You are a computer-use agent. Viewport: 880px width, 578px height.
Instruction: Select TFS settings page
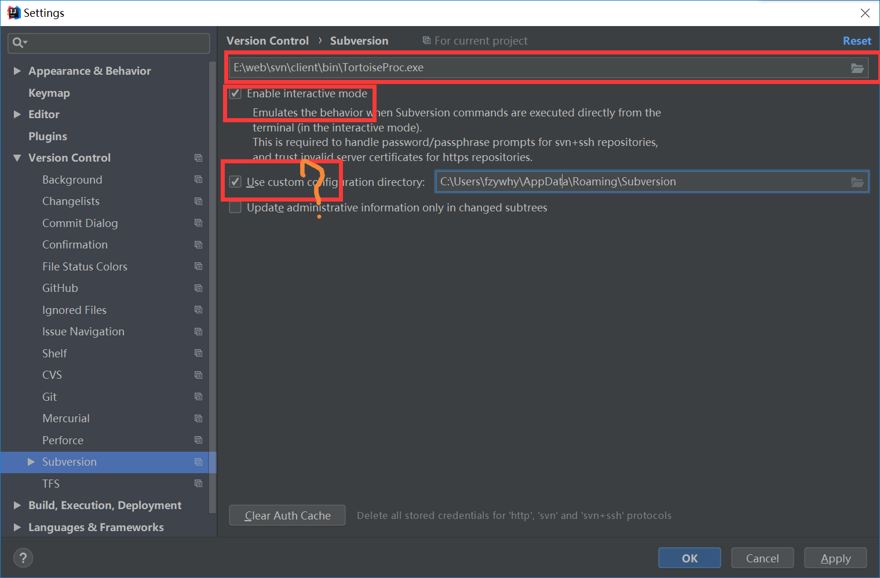tap(51, 484)
